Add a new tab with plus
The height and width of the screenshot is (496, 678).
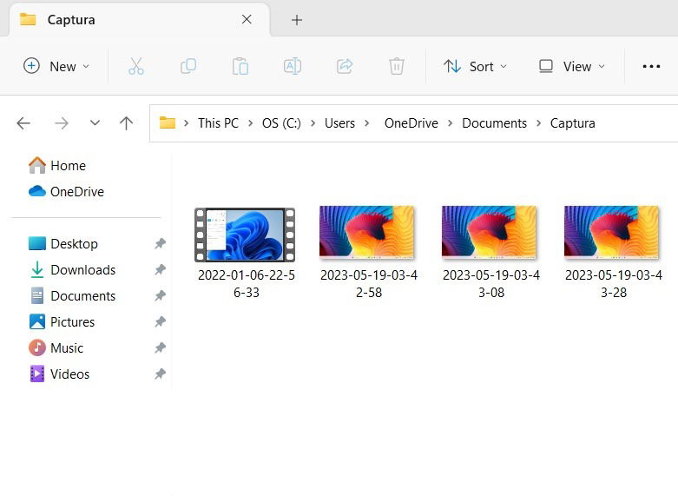(x=297, y=20)
